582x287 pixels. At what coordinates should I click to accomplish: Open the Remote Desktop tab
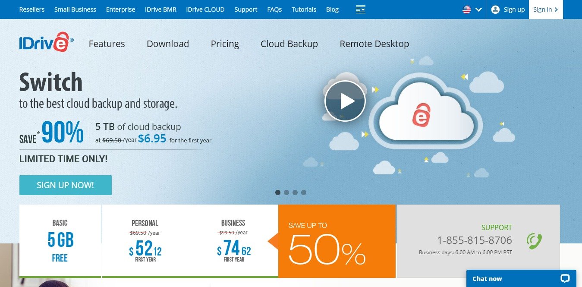374,44
